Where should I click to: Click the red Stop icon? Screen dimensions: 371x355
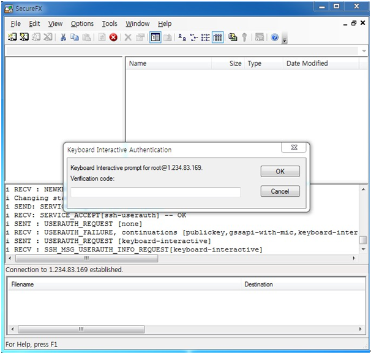113,37
